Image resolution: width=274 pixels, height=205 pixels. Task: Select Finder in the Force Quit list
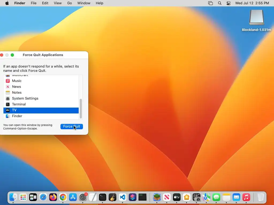[41, 116]
